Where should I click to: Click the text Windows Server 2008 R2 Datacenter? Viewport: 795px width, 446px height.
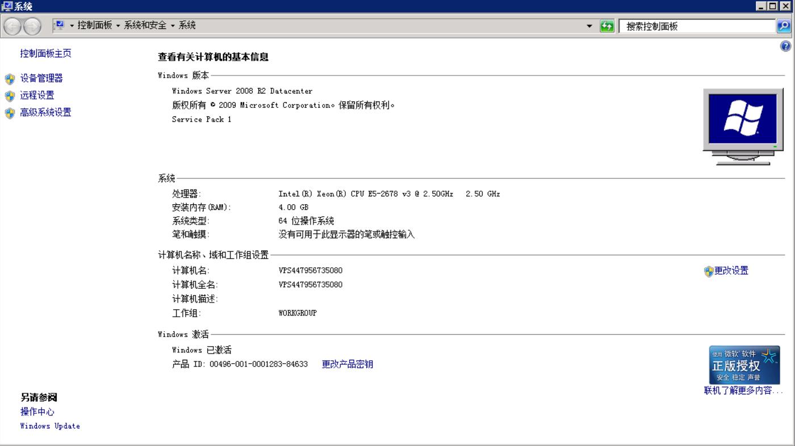(x=242, y=91)
